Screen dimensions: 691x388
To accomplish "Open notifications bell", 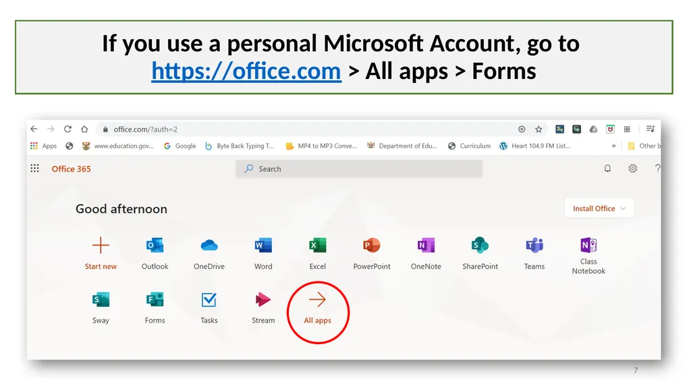I will tap(607, 169).
